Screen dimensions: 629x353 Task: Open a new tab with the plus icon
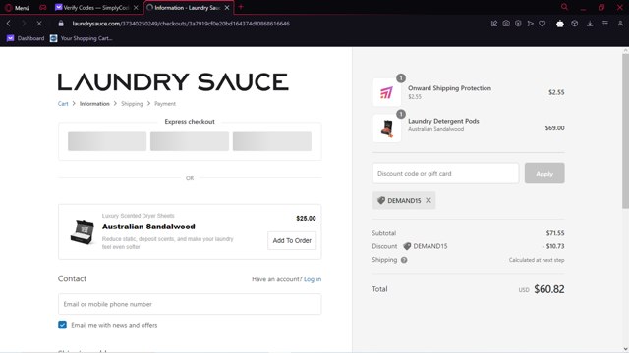[x=241, y=7]
